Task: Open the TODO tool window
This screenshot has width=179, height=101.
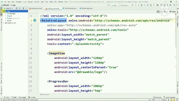Action: point(7,97)
